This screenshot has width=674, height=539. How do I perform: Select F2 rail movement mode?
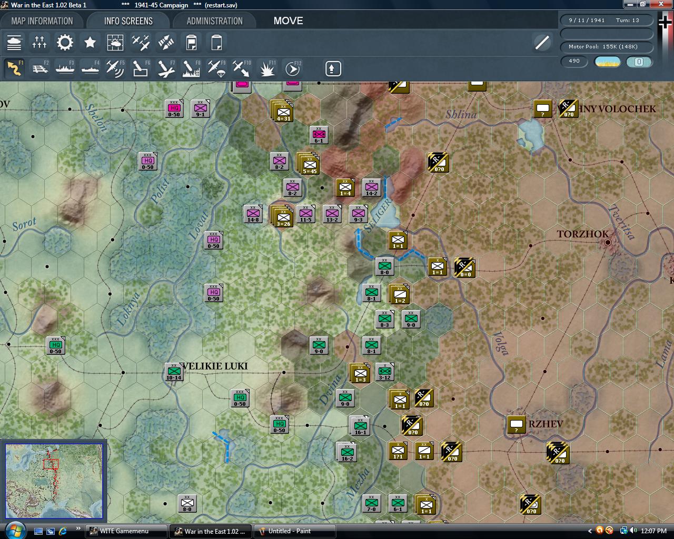point(39,68)
